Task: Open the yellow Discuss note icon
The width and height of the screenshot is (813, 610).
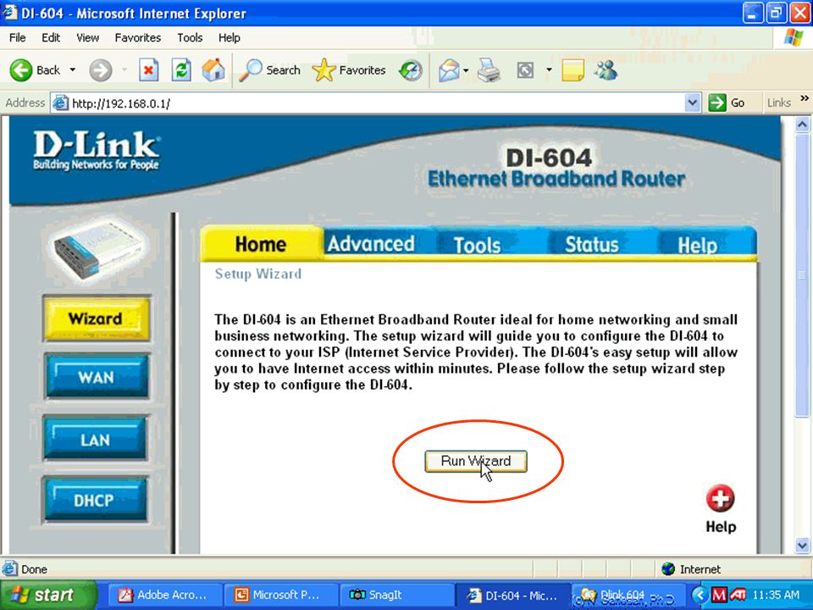Action: pyautogui.click(x=573, y=70)
